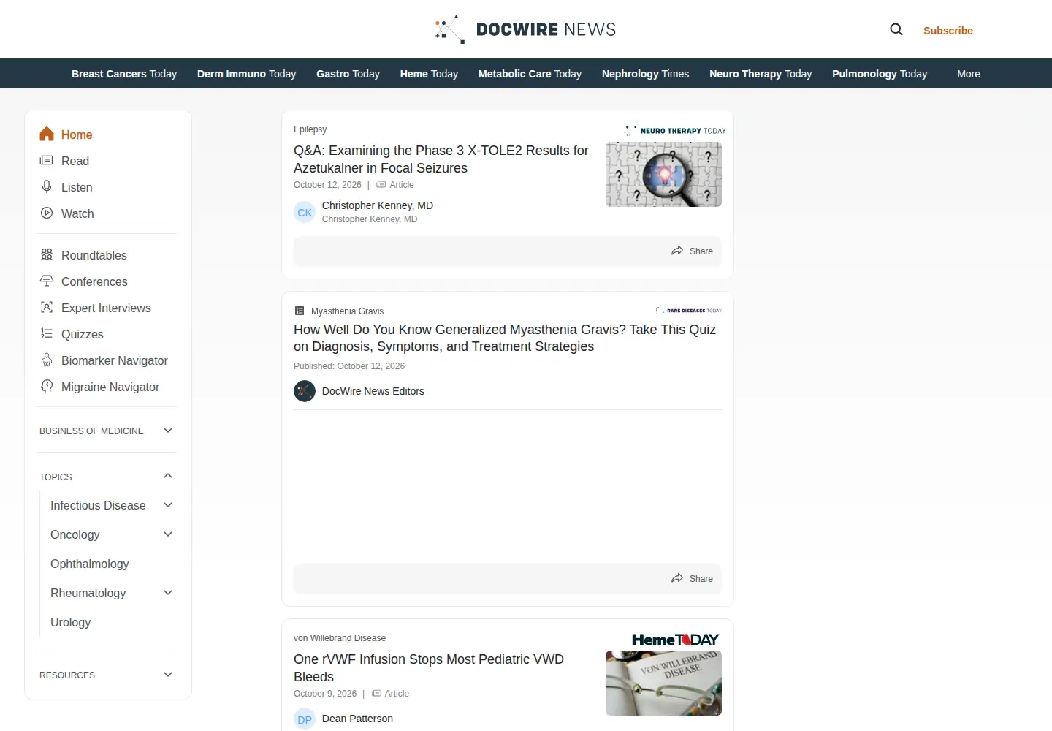Click the Quizzes list icon

47,333
